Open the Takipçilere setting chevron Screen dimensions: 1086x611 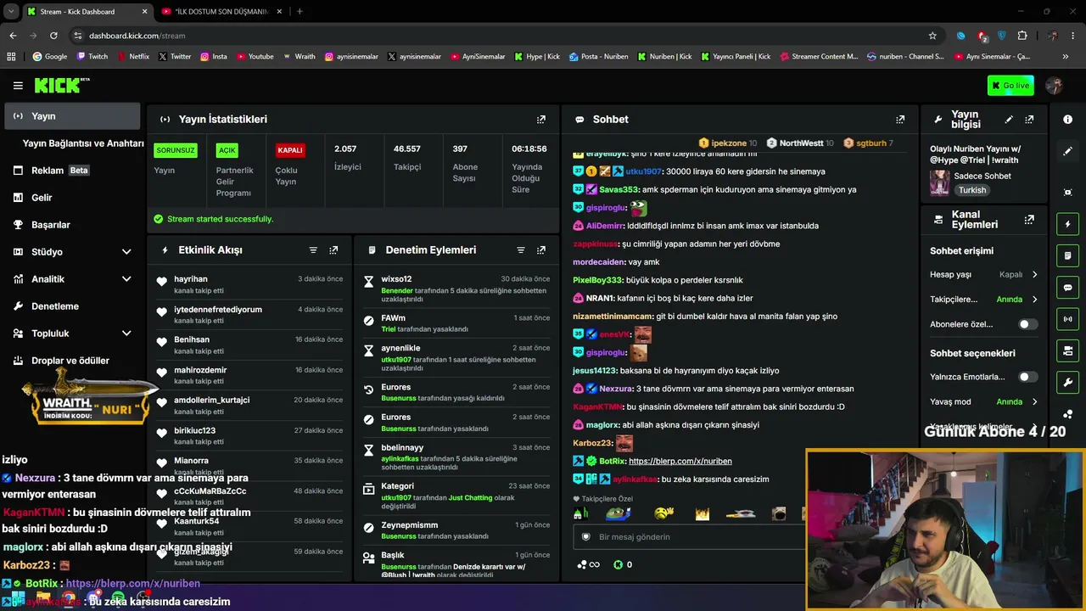click(1034, 300)
